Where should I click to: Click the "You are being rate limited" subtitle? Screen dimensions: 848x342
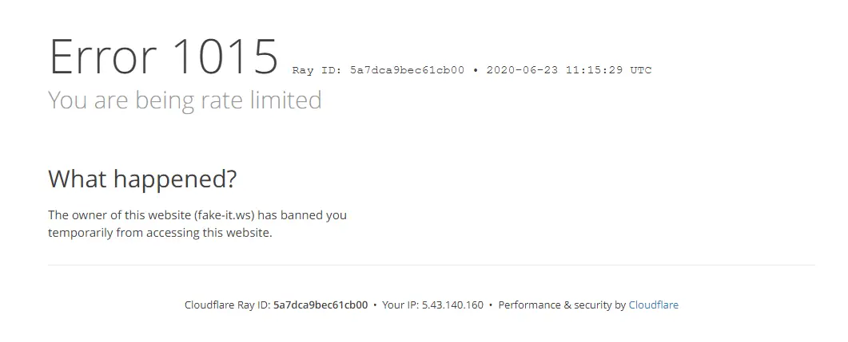pos(185,100)
